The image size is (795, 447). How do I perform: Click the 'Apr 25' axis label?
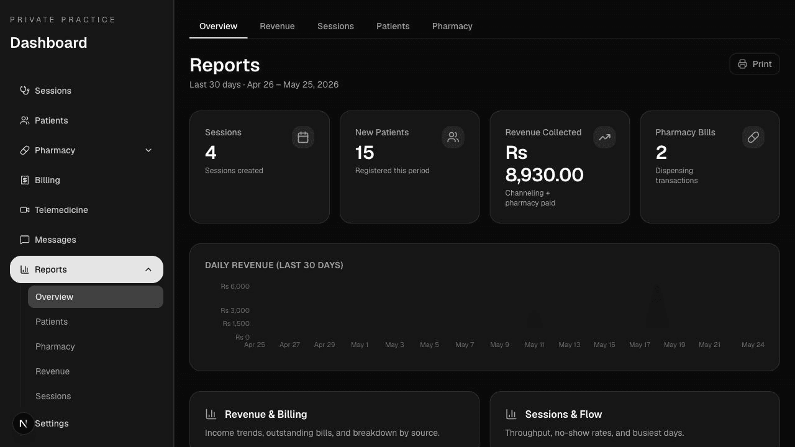click(x=255, y=345)
